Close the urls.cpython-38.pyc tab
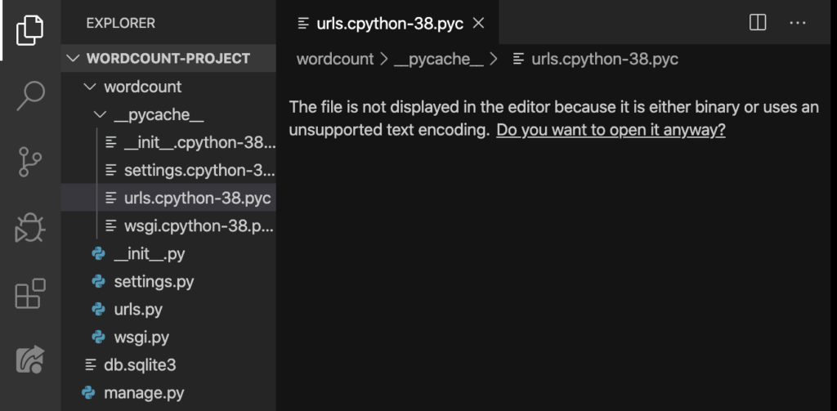The width and height of the screenshot is (837, 411). [x=479, y=23]
